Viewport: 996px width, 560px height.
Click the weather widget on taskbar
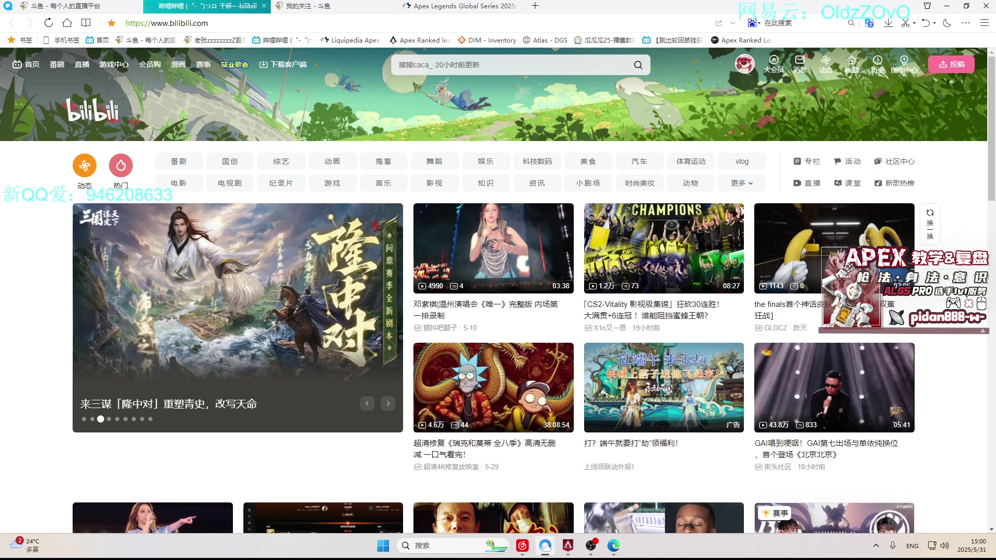(25, 545)
